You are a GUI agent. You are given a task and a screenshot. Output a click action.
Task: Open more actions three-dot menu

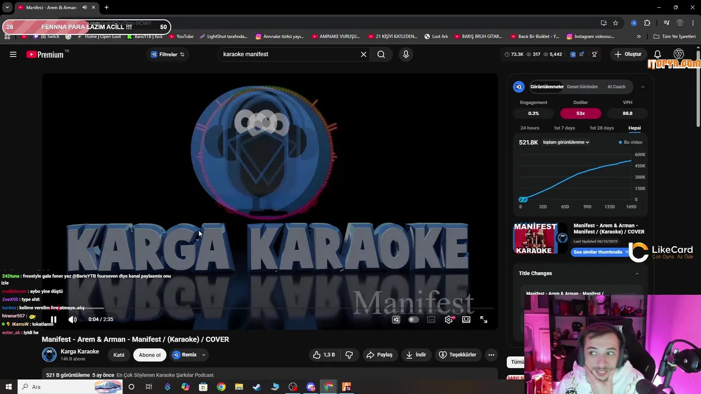pyautogui.click(x=491, y=355)
